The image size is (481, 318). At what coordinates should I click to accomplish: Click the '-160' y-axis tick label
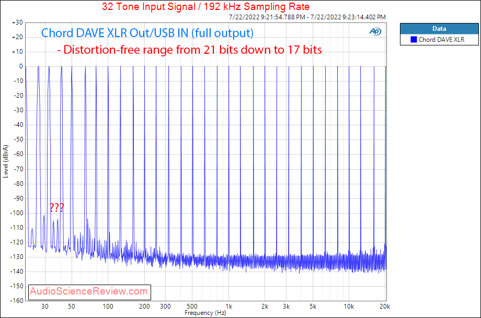pos(17,301)
